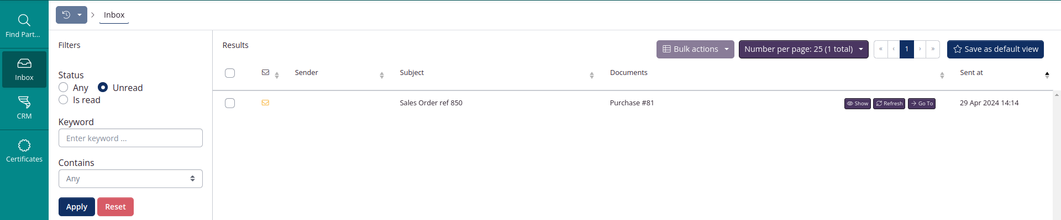Click Save as default view button
The height and width of the screenshot is (220, 1061).
pos(995,49)
